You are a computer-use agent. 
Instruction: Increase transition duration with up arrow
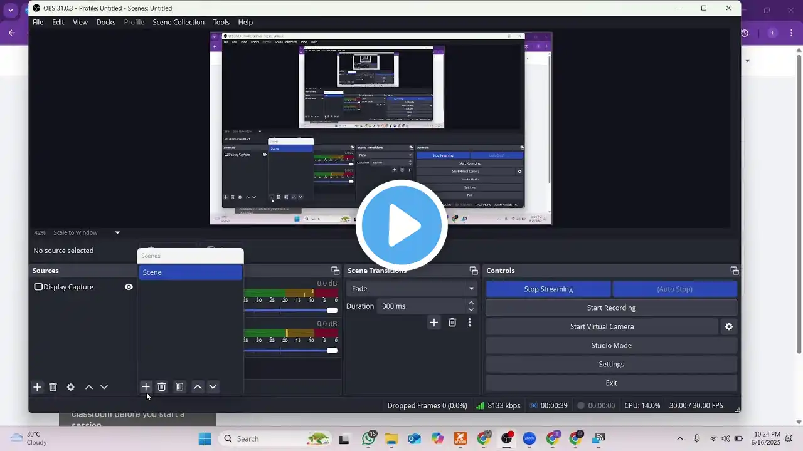tap(471, 303)
